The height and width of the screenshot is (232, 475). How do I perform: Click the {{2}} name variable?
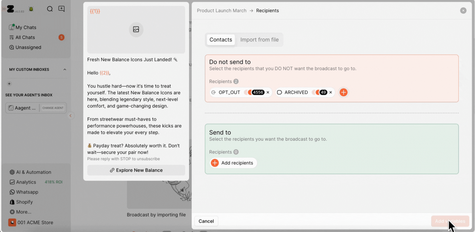tap(104, 73)
